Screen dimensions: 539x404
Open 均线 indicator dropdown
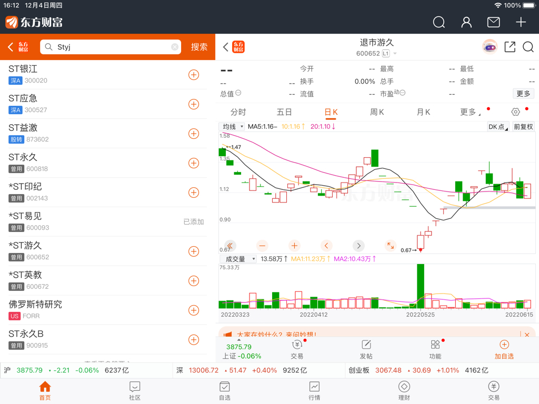click(232, 127)
